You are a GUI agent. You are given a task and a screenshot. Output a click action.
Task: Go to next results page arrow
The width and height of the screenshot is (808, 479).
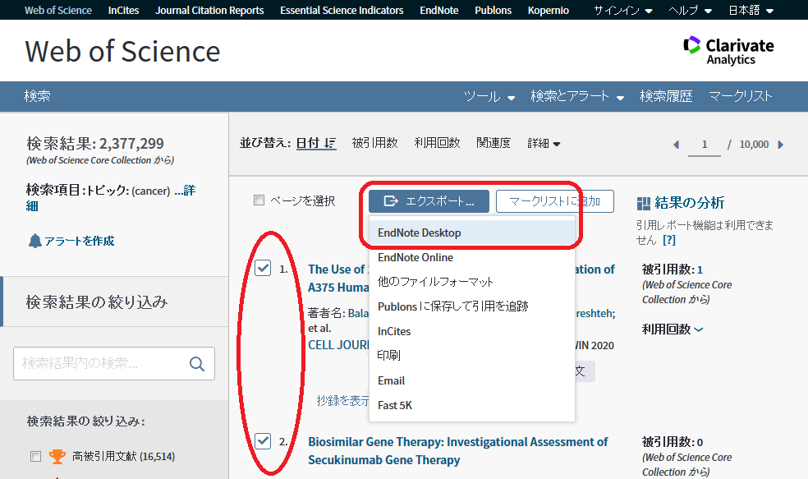click(781, 145)
